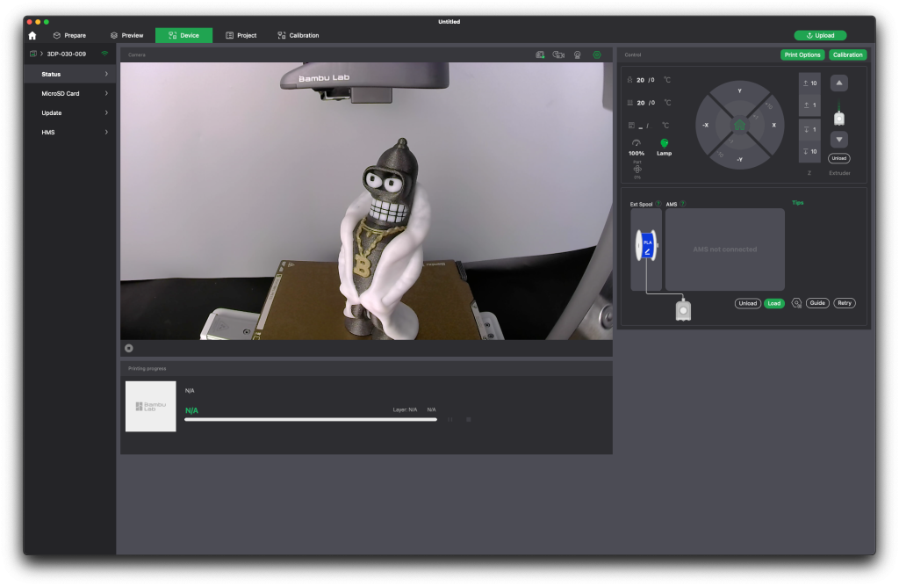This screenshot has height=586, width=899.
Task: Click the printer device icon in sidebar
Action: click(x=33, y=54)
